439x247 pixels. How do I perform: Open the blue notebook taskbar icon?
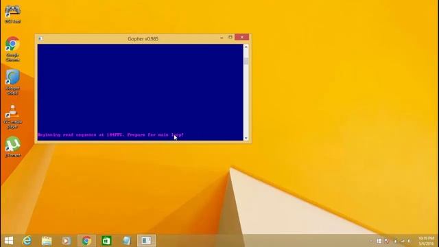coord(126,241)
